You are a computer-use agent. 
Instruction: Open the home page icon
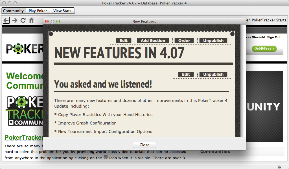click(32, 20)
